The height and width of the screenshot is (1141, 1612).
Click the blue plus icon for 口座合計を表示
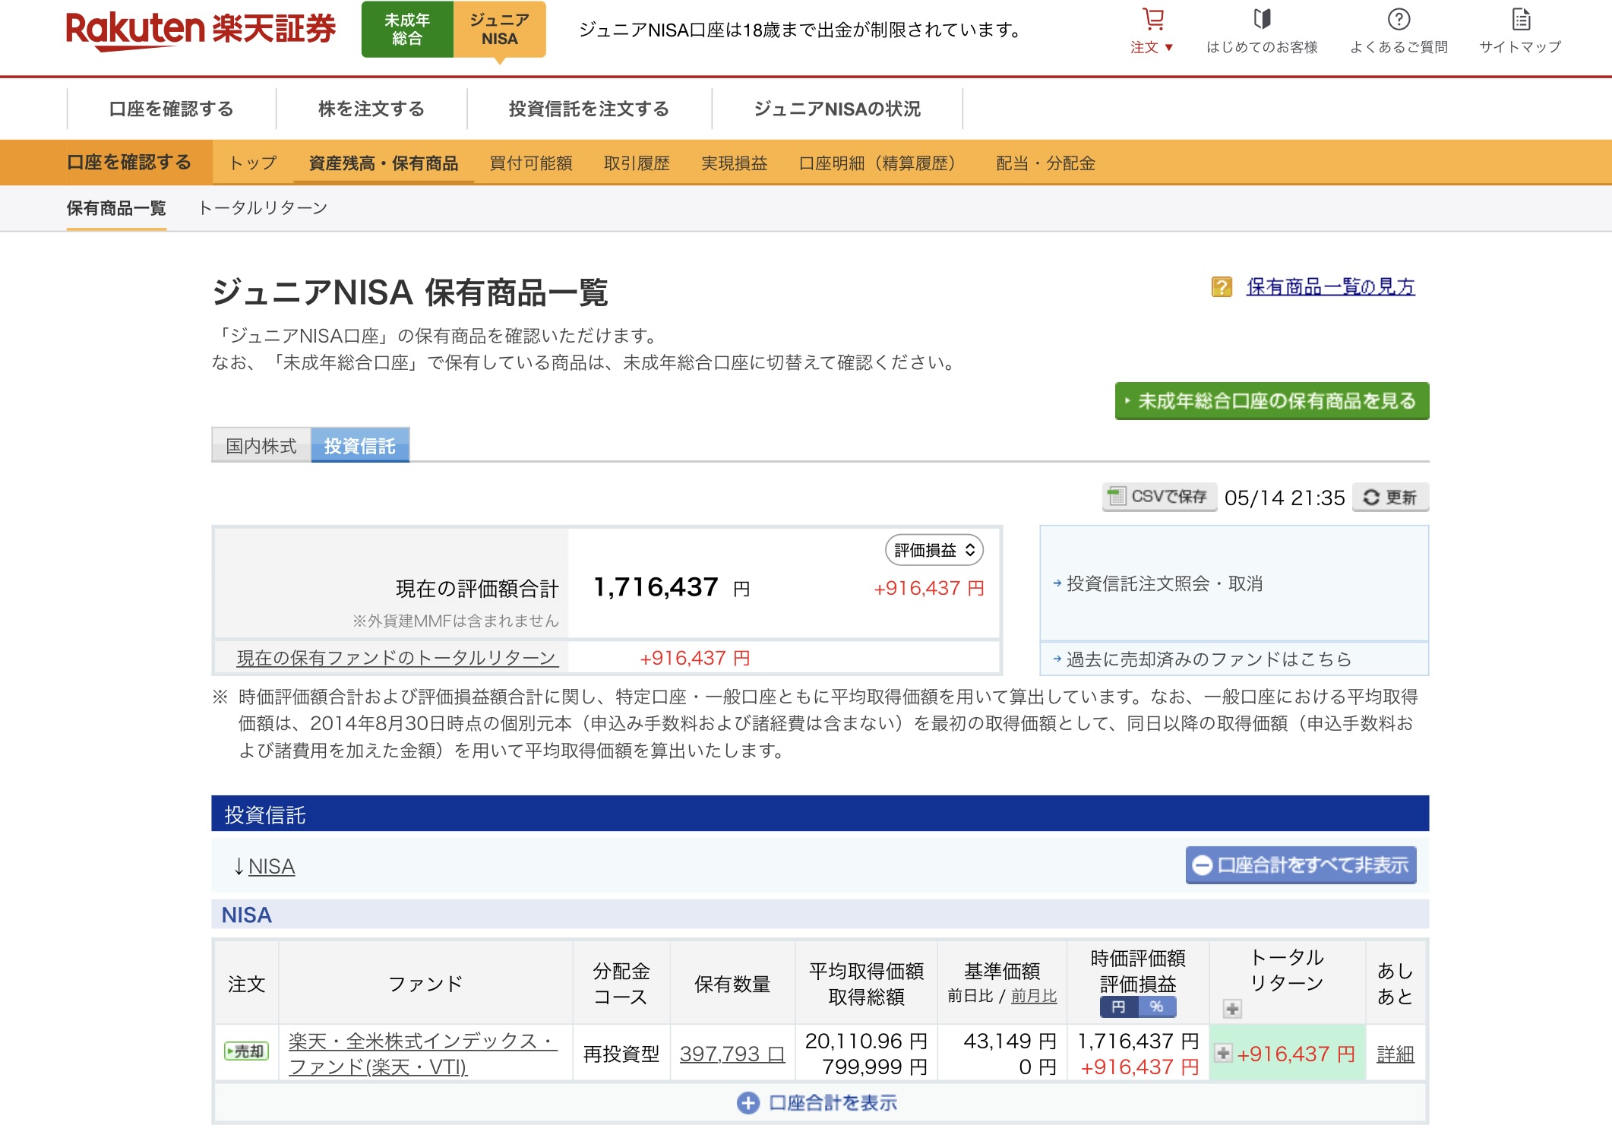pos(748,1103)
